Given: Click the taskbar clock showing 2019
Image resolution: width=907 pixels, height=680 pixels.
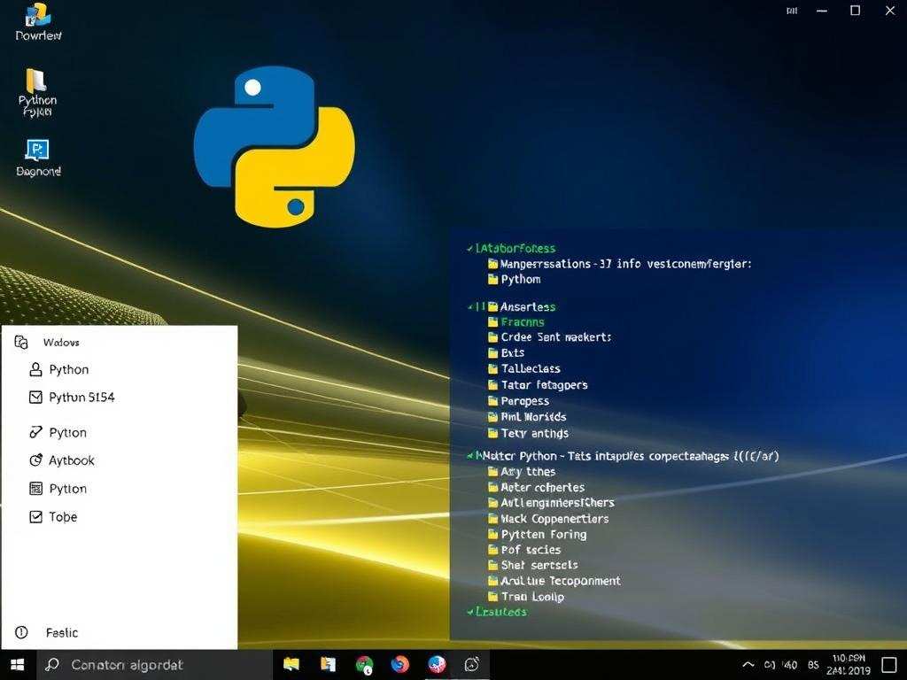Looking at the screenshot, I should 849,665.
